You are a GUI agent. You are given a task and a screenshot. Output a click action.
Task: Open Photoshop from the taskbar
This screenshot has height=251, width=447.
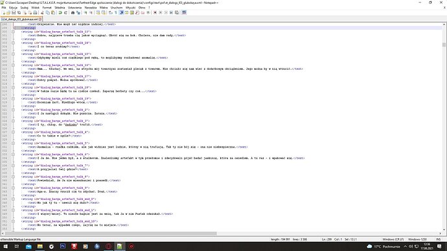[x=63, y=246]
